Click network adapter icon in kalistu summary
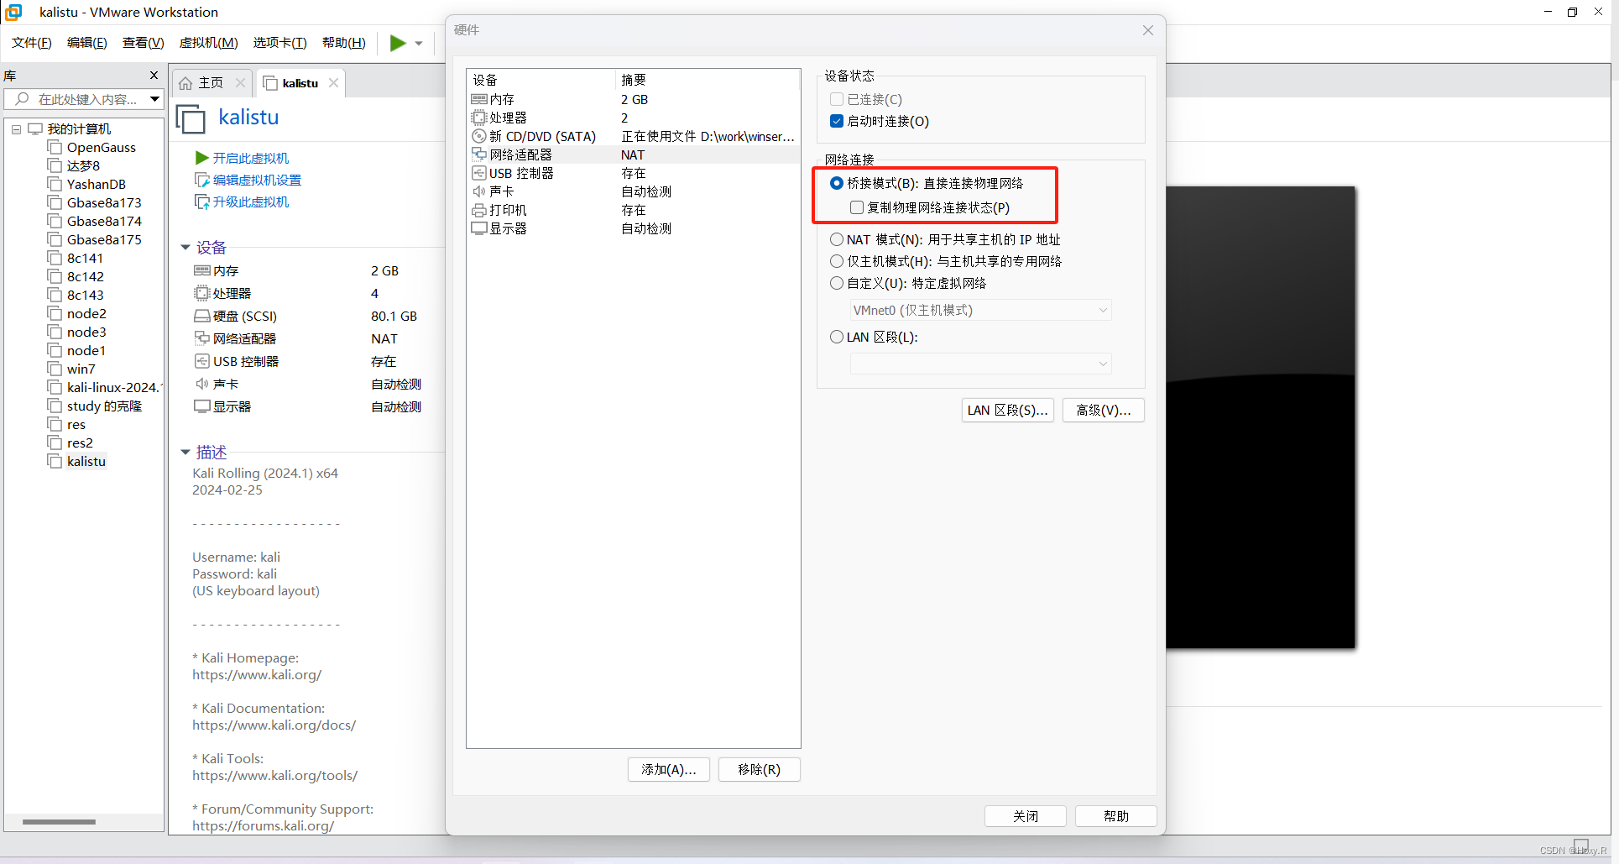Viewport: 1619px width, 864px height. coord(202,338)
